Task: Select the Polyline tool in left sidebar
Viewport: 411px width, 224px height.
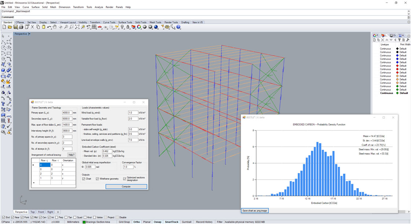Action: pyautogui.click(x=3, y=42)
